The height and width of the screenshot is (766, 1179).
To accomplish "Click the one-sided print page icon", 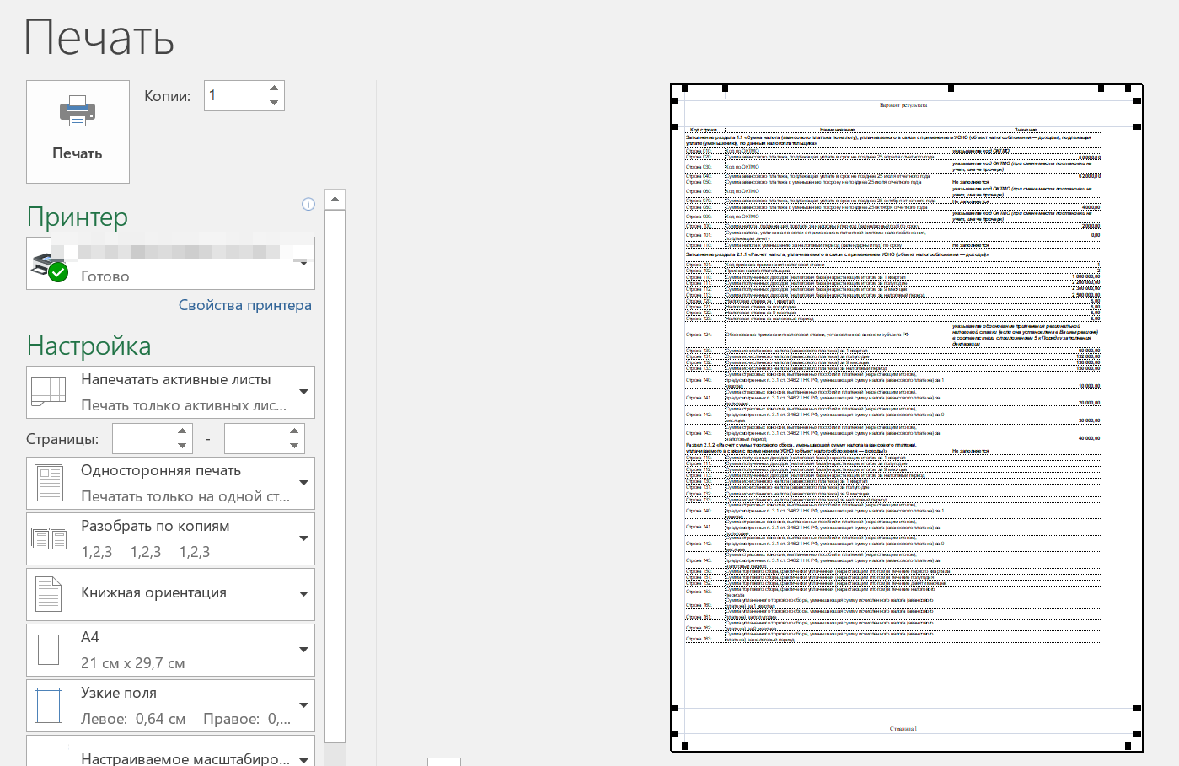I will click(49, 483).
